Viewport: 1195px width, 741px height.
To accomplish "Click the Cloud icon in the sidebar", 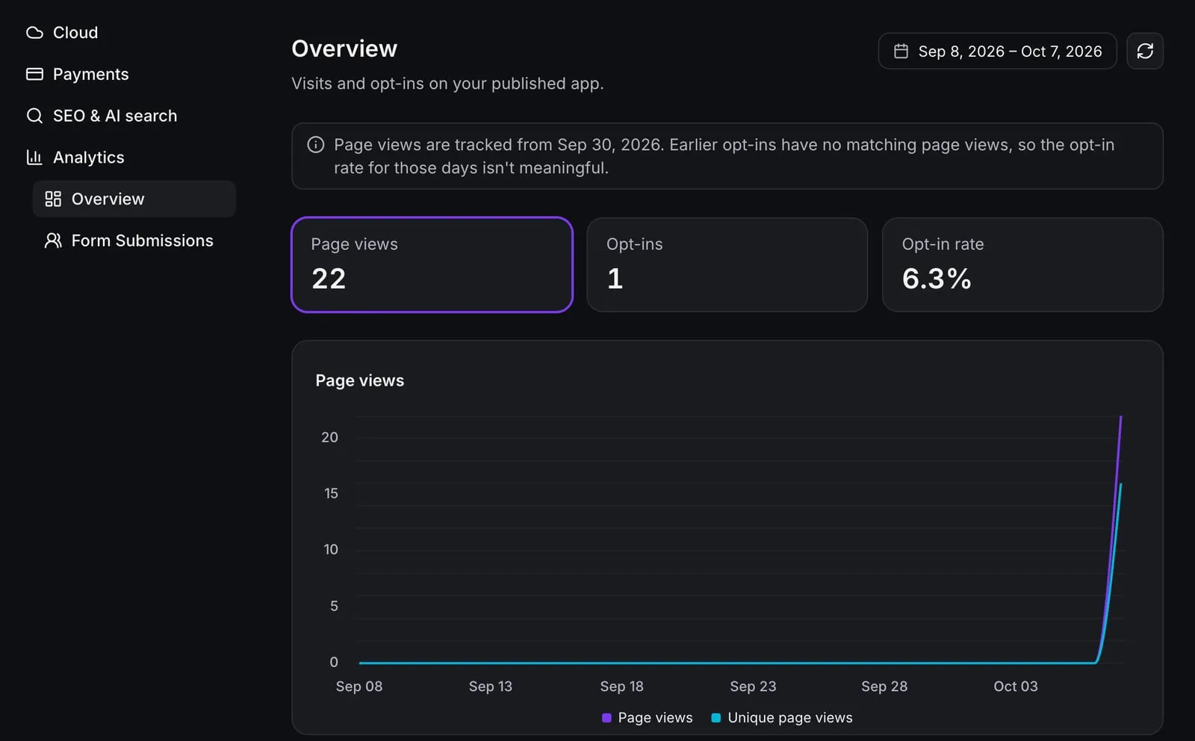I will pyautogui.click(x=34, y=33).
